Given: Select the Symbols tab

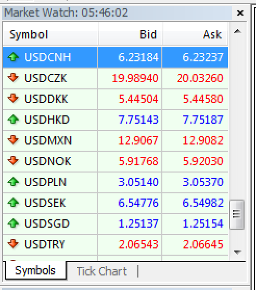Looking at the screenshot, I should pos(35,270).
